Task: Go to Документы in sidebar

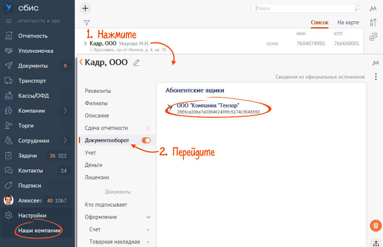Action: click(x=33, y=66)
